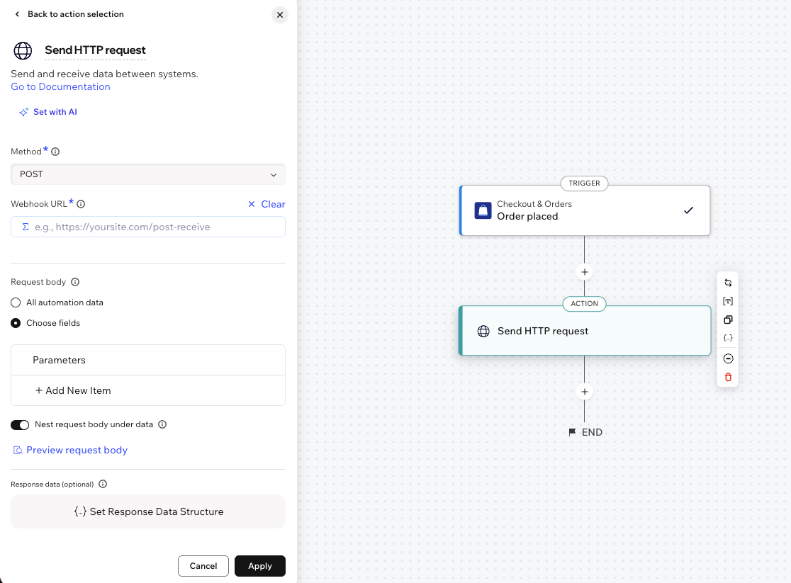Click the Set with AI button
The width and height of the screenshot is (791, 583).
pos(48,112)
